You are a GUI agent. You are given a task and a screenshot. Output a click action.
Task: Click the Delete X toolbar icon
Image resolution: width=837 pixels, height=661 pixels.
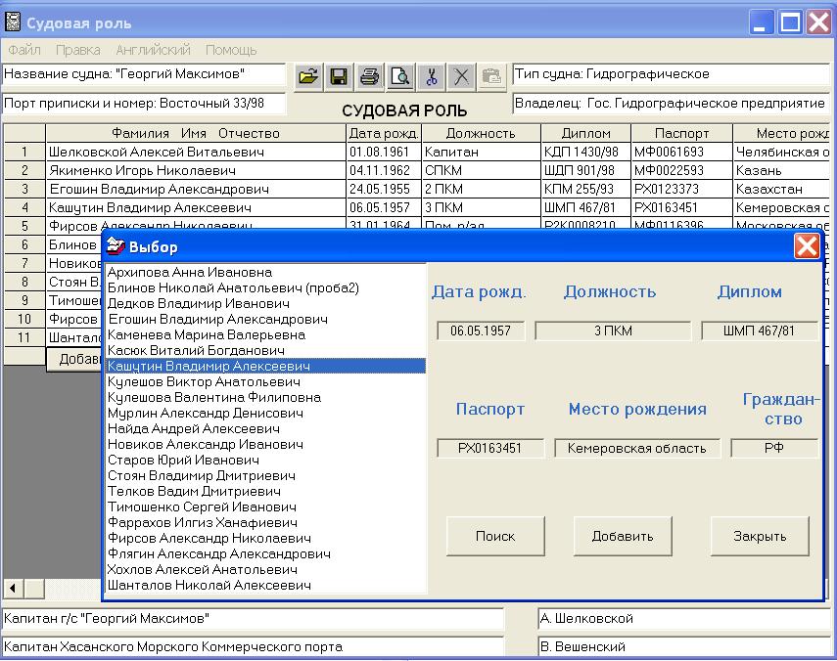click(x=462, y=77)
